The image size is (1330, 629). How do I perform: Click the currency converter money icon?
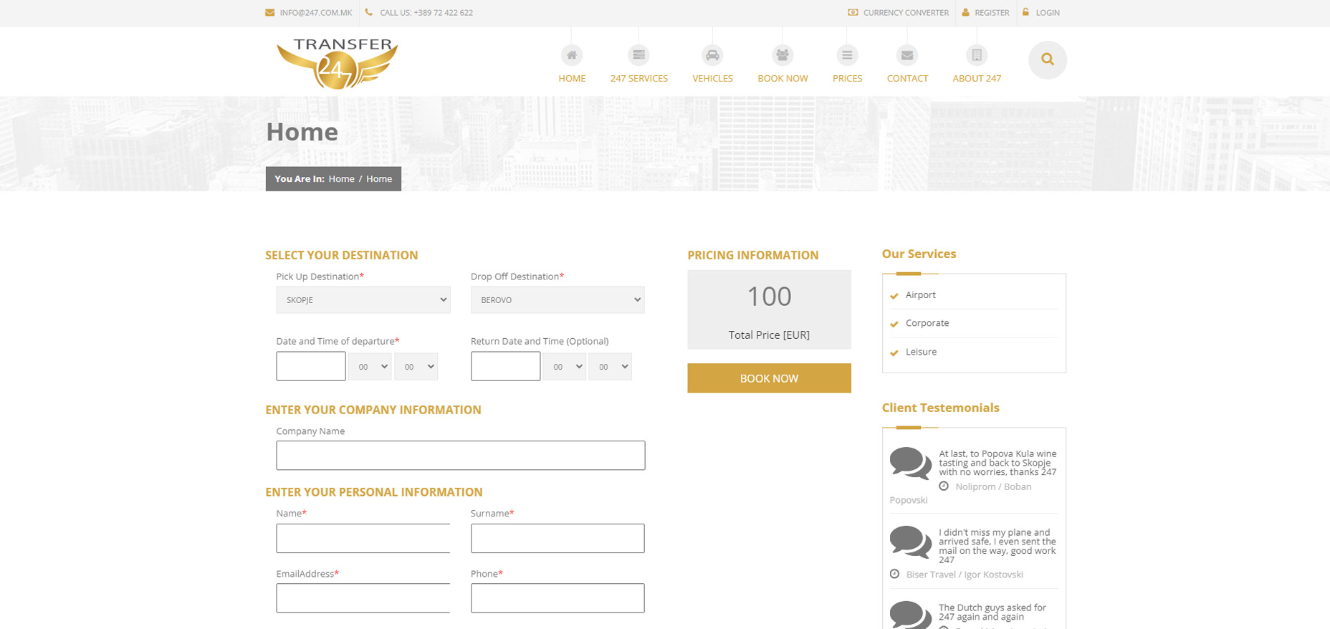tap(853, 12)
